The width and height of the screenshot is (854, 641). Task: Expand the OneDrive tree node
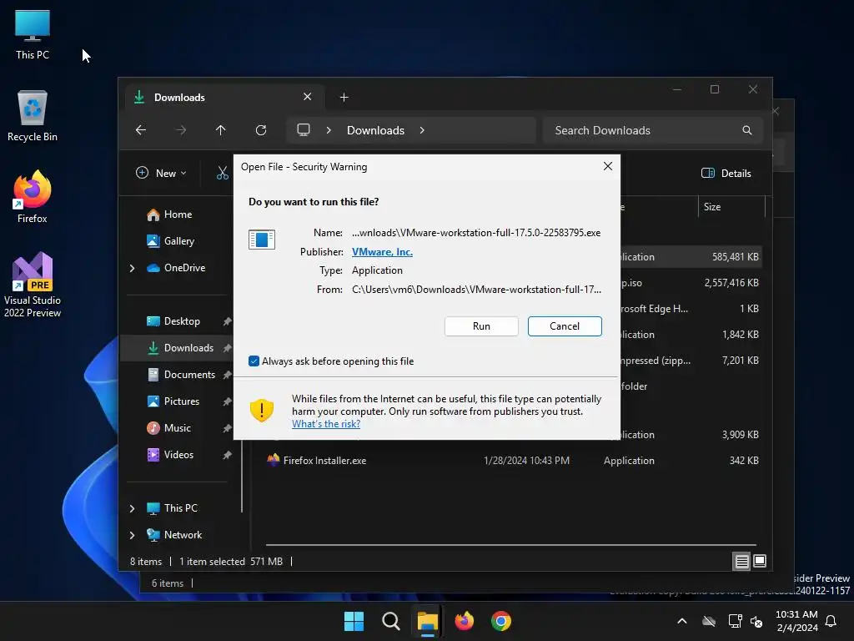133,268
